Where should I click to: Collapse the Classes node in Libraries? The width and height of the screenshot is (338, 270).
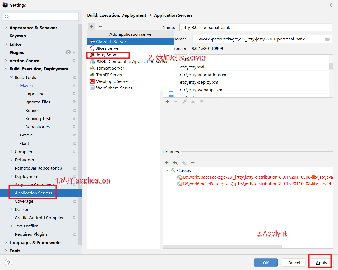[x=167, y=170]
